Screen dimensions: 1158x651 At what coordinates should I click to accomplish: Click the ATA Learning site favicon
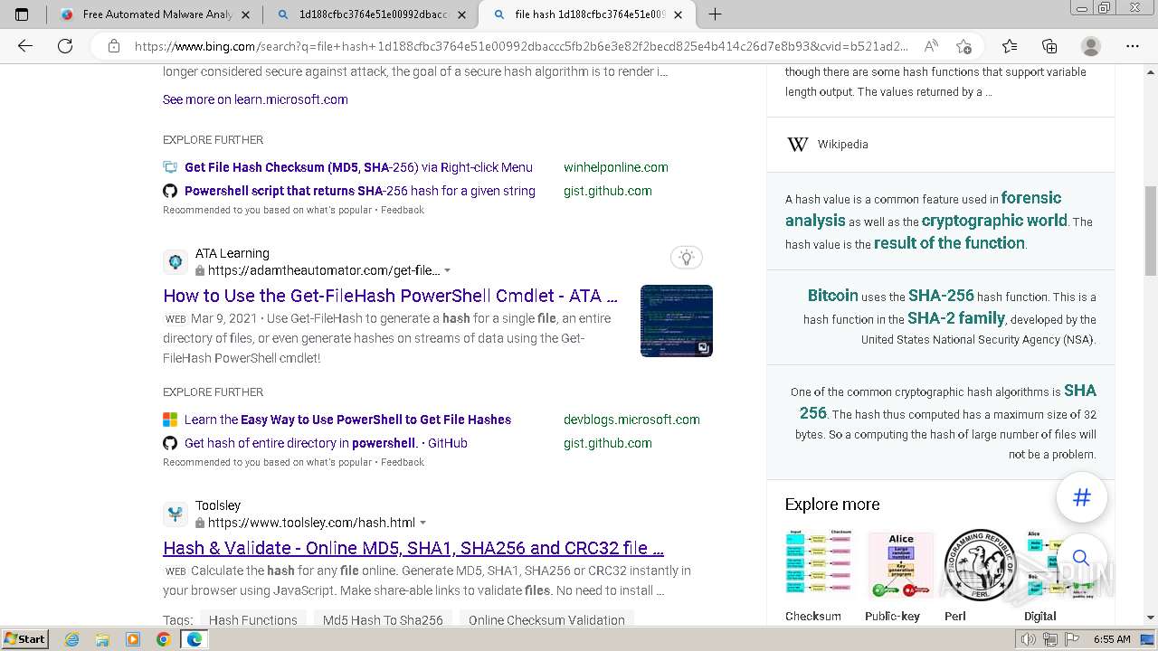tap(175, 262)
